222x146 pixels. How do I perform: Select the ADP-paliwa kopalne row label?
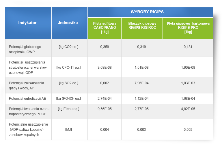coord(29,130)
